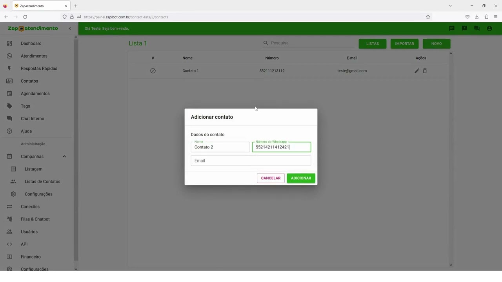Click the search magnifier icon

tap(266, 43)
